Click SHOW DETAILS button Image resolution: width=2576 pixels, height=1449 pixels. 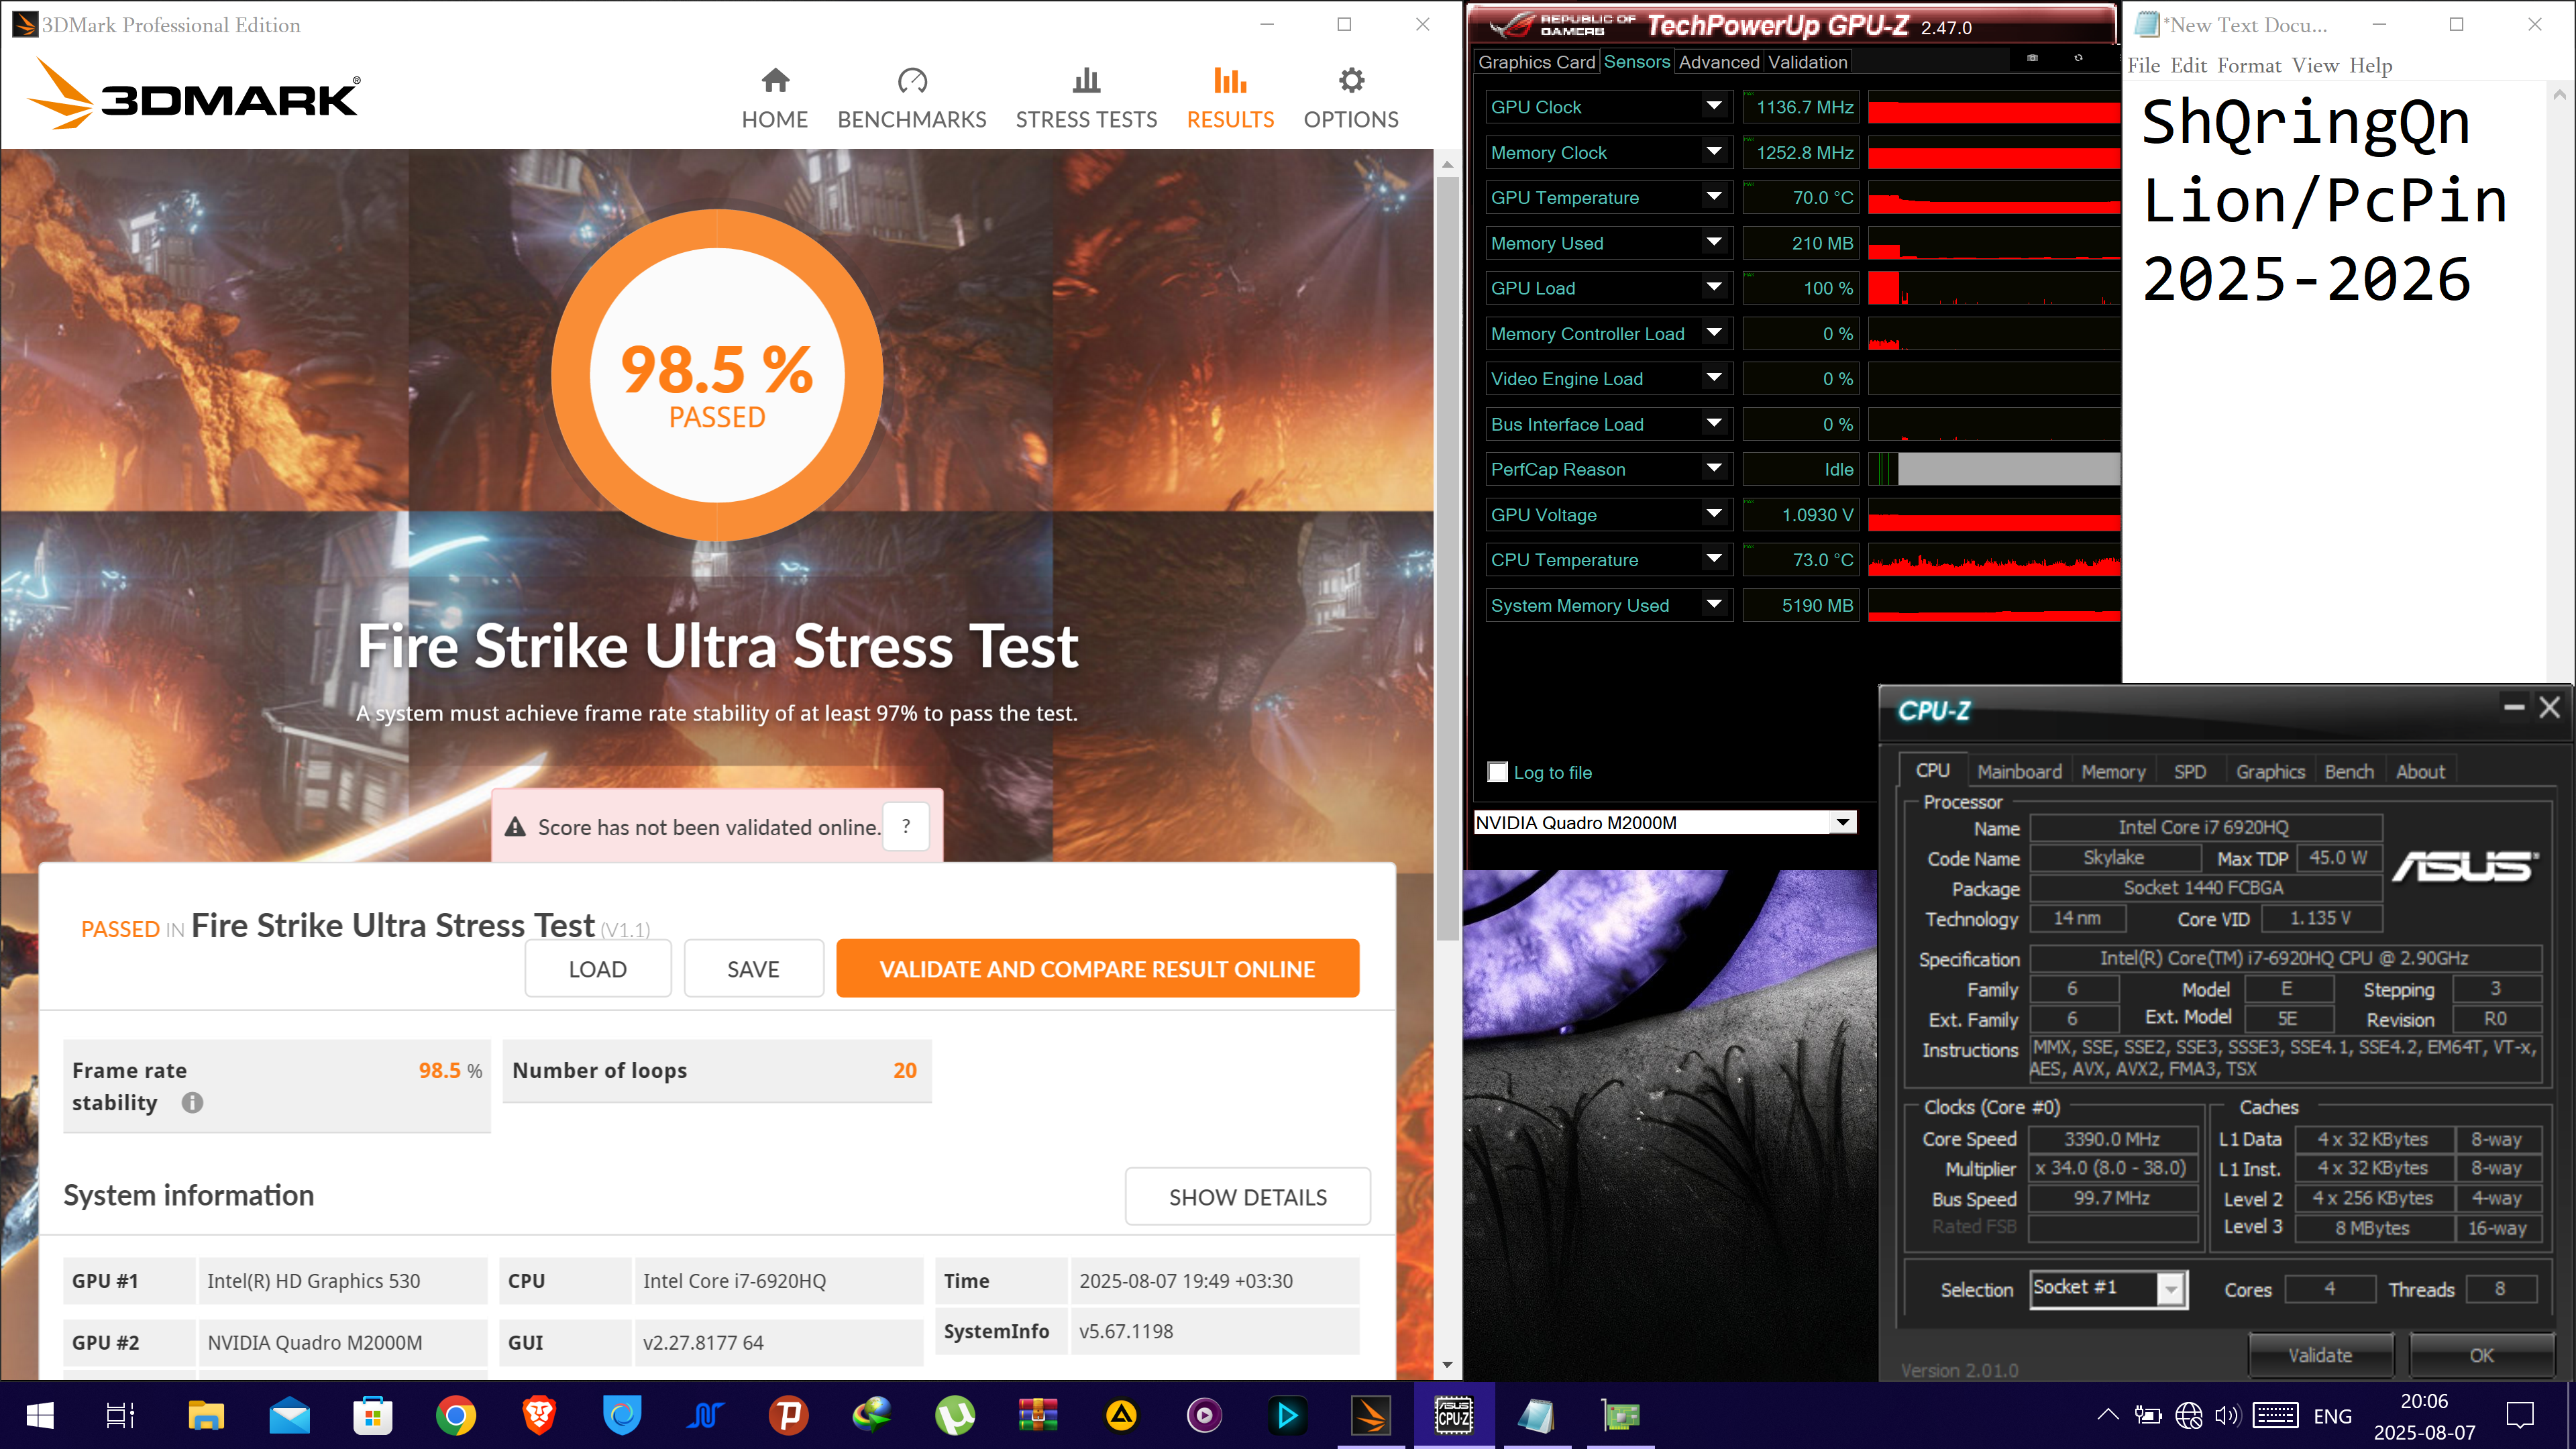[1247, 1196]
